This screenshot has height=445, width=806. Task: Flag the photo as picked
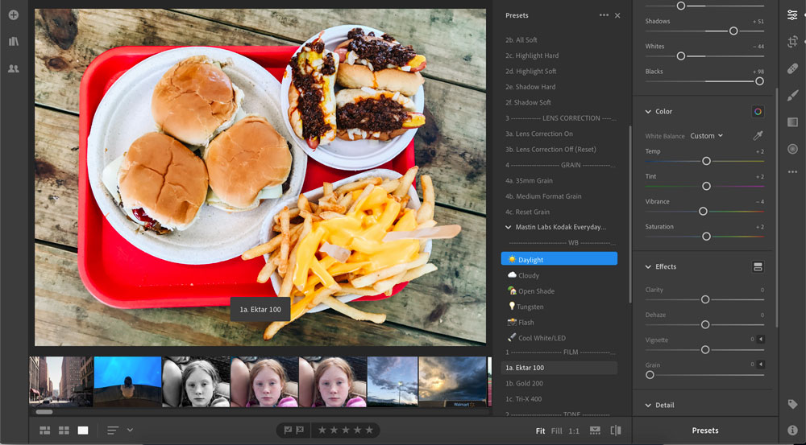[x=289, y=431]
